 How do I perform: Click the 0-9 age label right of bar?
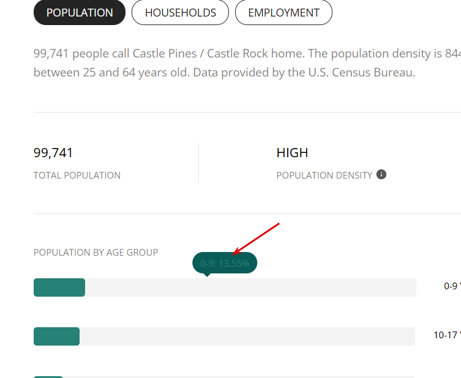pos(452,286)
